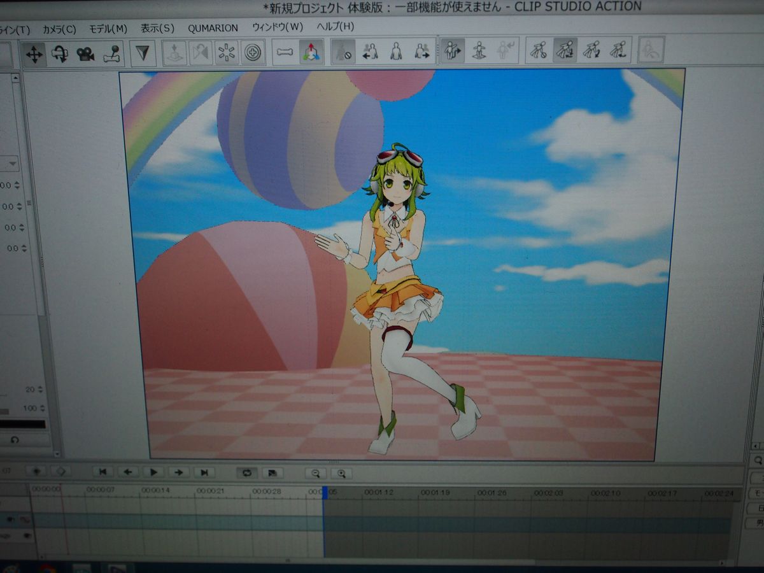Viewport: 764px width, 573px height.
Task: Click the bone display icon
Action: click(x=285, y=52)
